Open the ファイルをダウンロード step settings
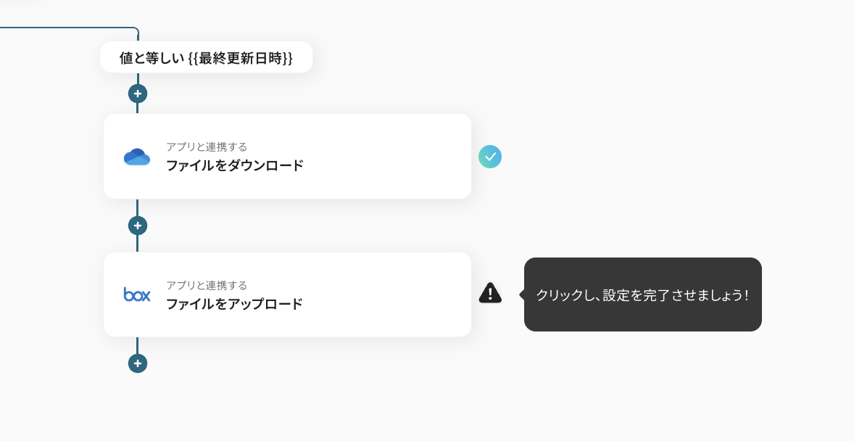Screen dimensions: 854x441 click(x=287, y=156)
